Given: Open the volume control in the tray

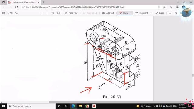Looking at the screenshot, I should coord(171,106).
